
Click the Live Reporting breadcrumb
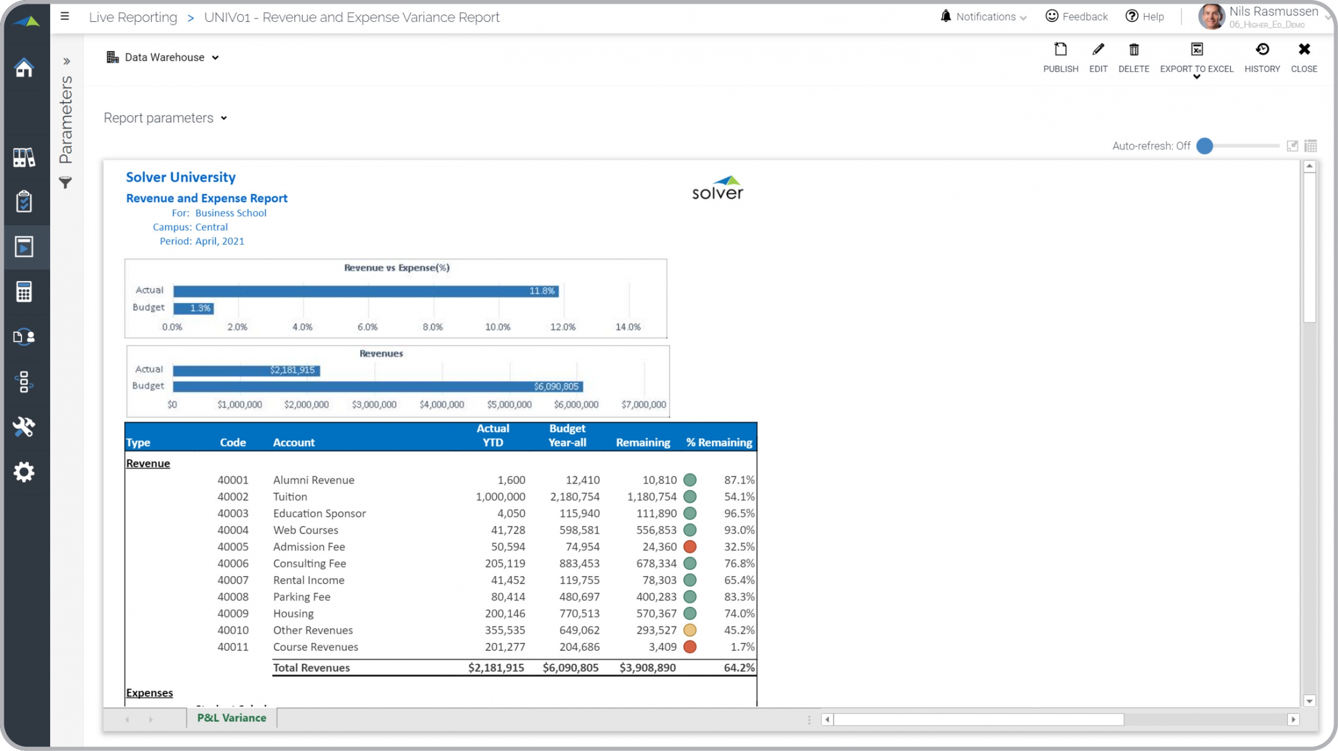pos(133,17)
